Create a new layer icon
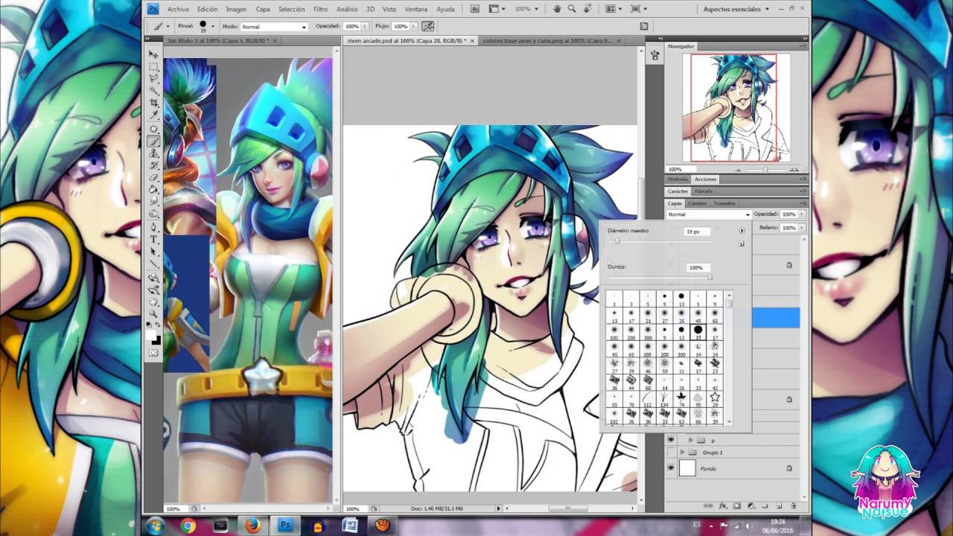 [x=778, y=505]
